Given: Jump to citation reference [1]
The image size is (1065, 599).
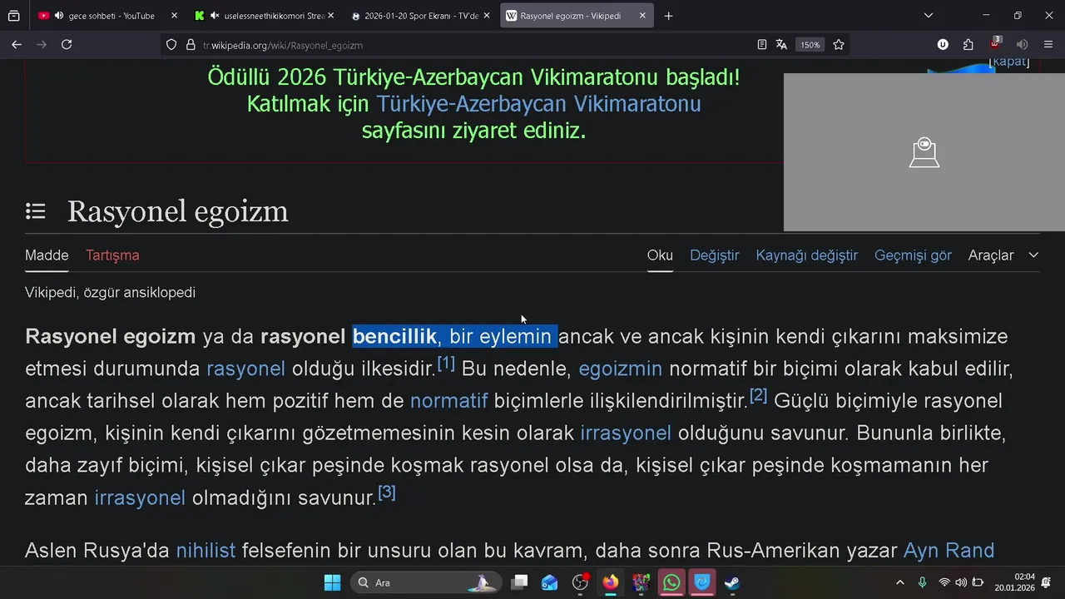Looking at the screenshot, I should click(x=446, y=364).
